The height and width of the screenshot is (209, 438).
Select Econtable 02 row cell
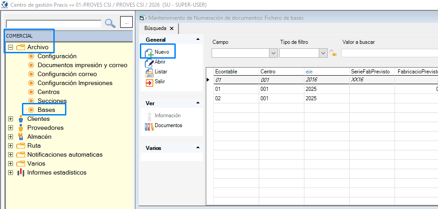[x=236, y=98]
